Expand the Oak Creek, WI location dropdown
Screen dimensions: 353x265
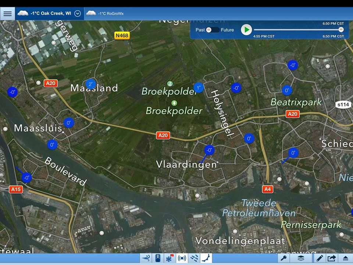coord(77,14)
